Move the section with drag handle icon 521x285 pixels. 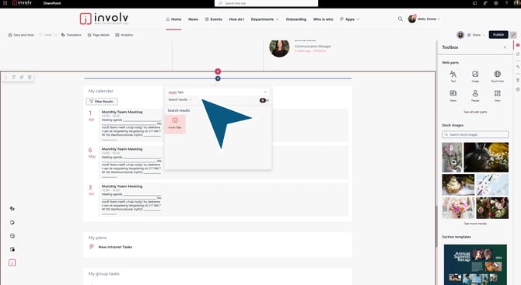(6, 77)
